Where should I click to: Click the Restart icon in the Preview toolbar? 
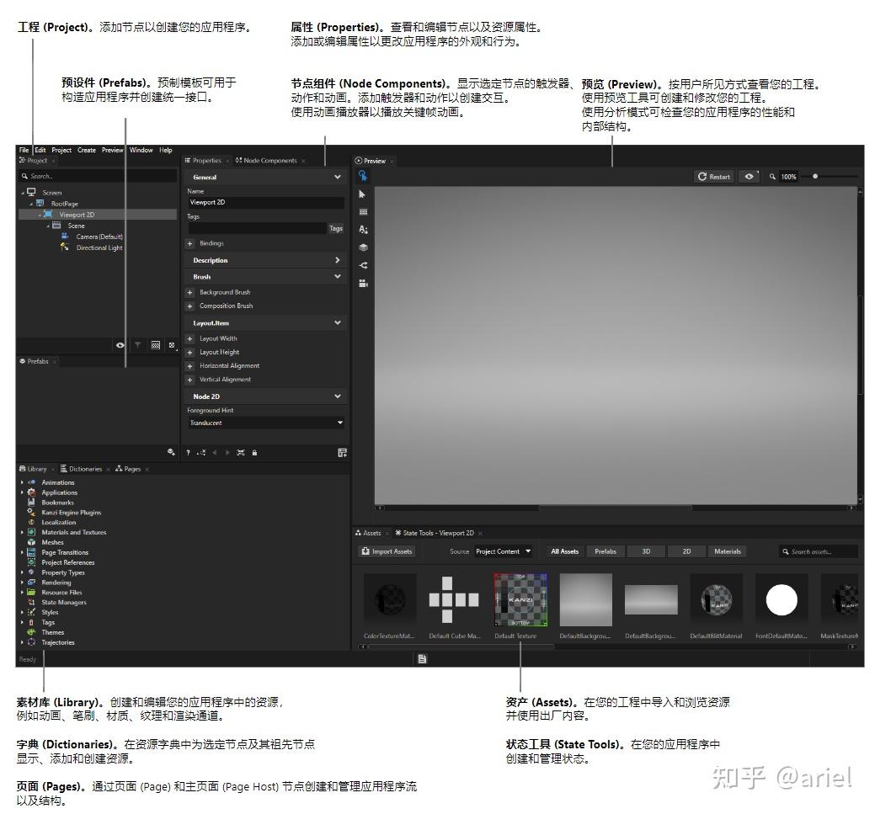tap(714, 177)
